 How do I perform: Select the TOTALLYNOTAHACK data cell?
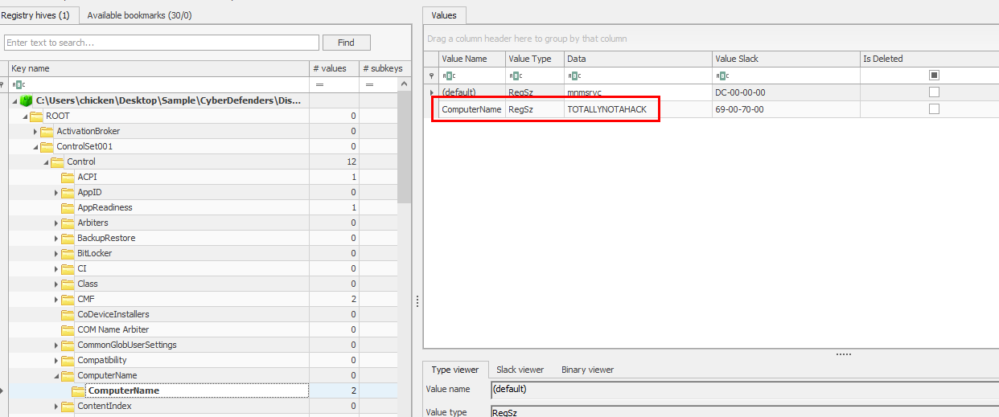point(638,109)
